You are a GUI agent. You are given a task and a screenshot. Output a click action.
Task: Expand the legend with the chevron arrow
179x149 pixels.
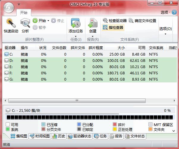tap(174, 131)
